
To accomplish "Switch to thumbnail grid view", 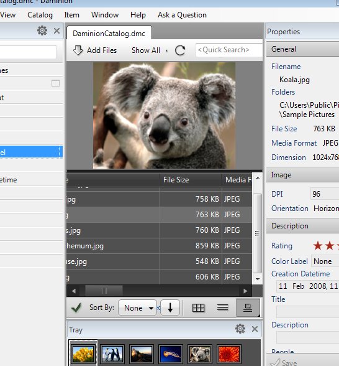I will pyautogui.click(x=199, y=308).
